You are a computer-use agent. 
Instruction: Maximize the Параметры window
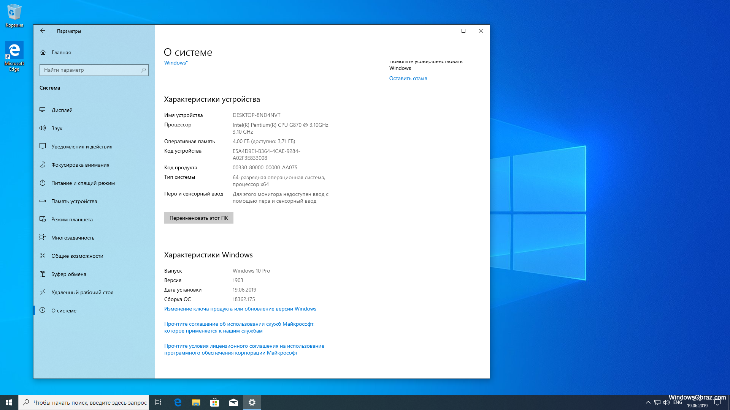click(463, 31)
